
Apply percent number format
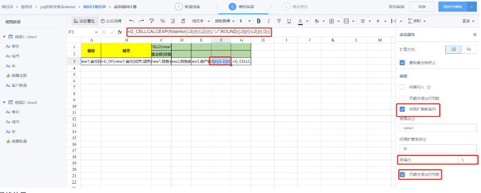tap(162, 21)
